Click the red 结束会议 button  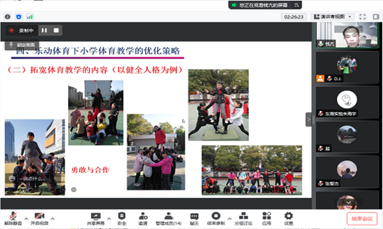362,219
